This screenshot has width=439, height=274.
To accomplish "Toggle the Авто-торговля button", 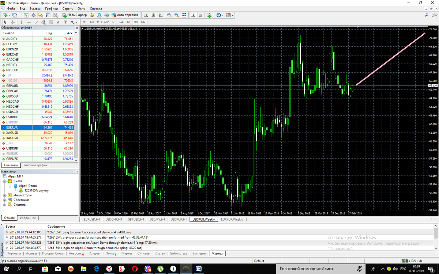I will 125,15.
